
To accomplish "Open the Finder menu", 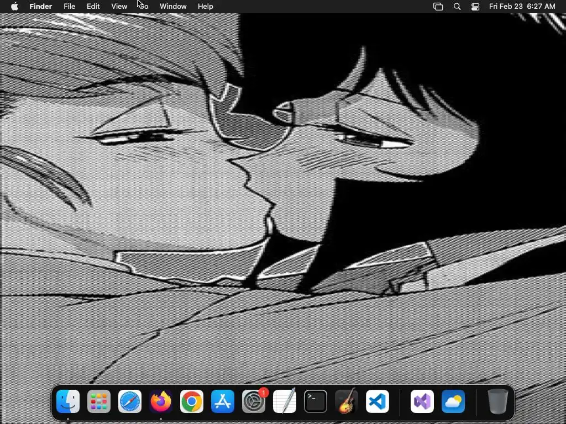I will (41, 7).
